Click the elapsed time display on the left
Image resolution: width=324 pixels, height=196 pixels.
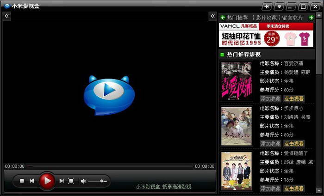(x=15, y=166)
